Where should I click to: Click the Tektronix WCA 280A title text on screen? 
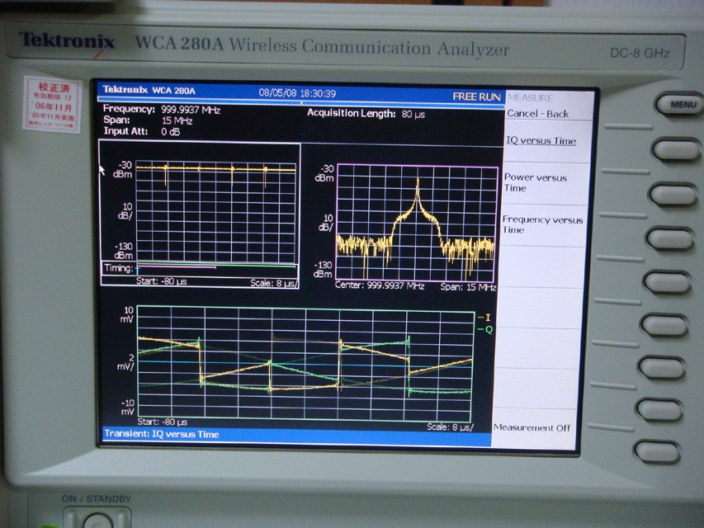[149, 90]
